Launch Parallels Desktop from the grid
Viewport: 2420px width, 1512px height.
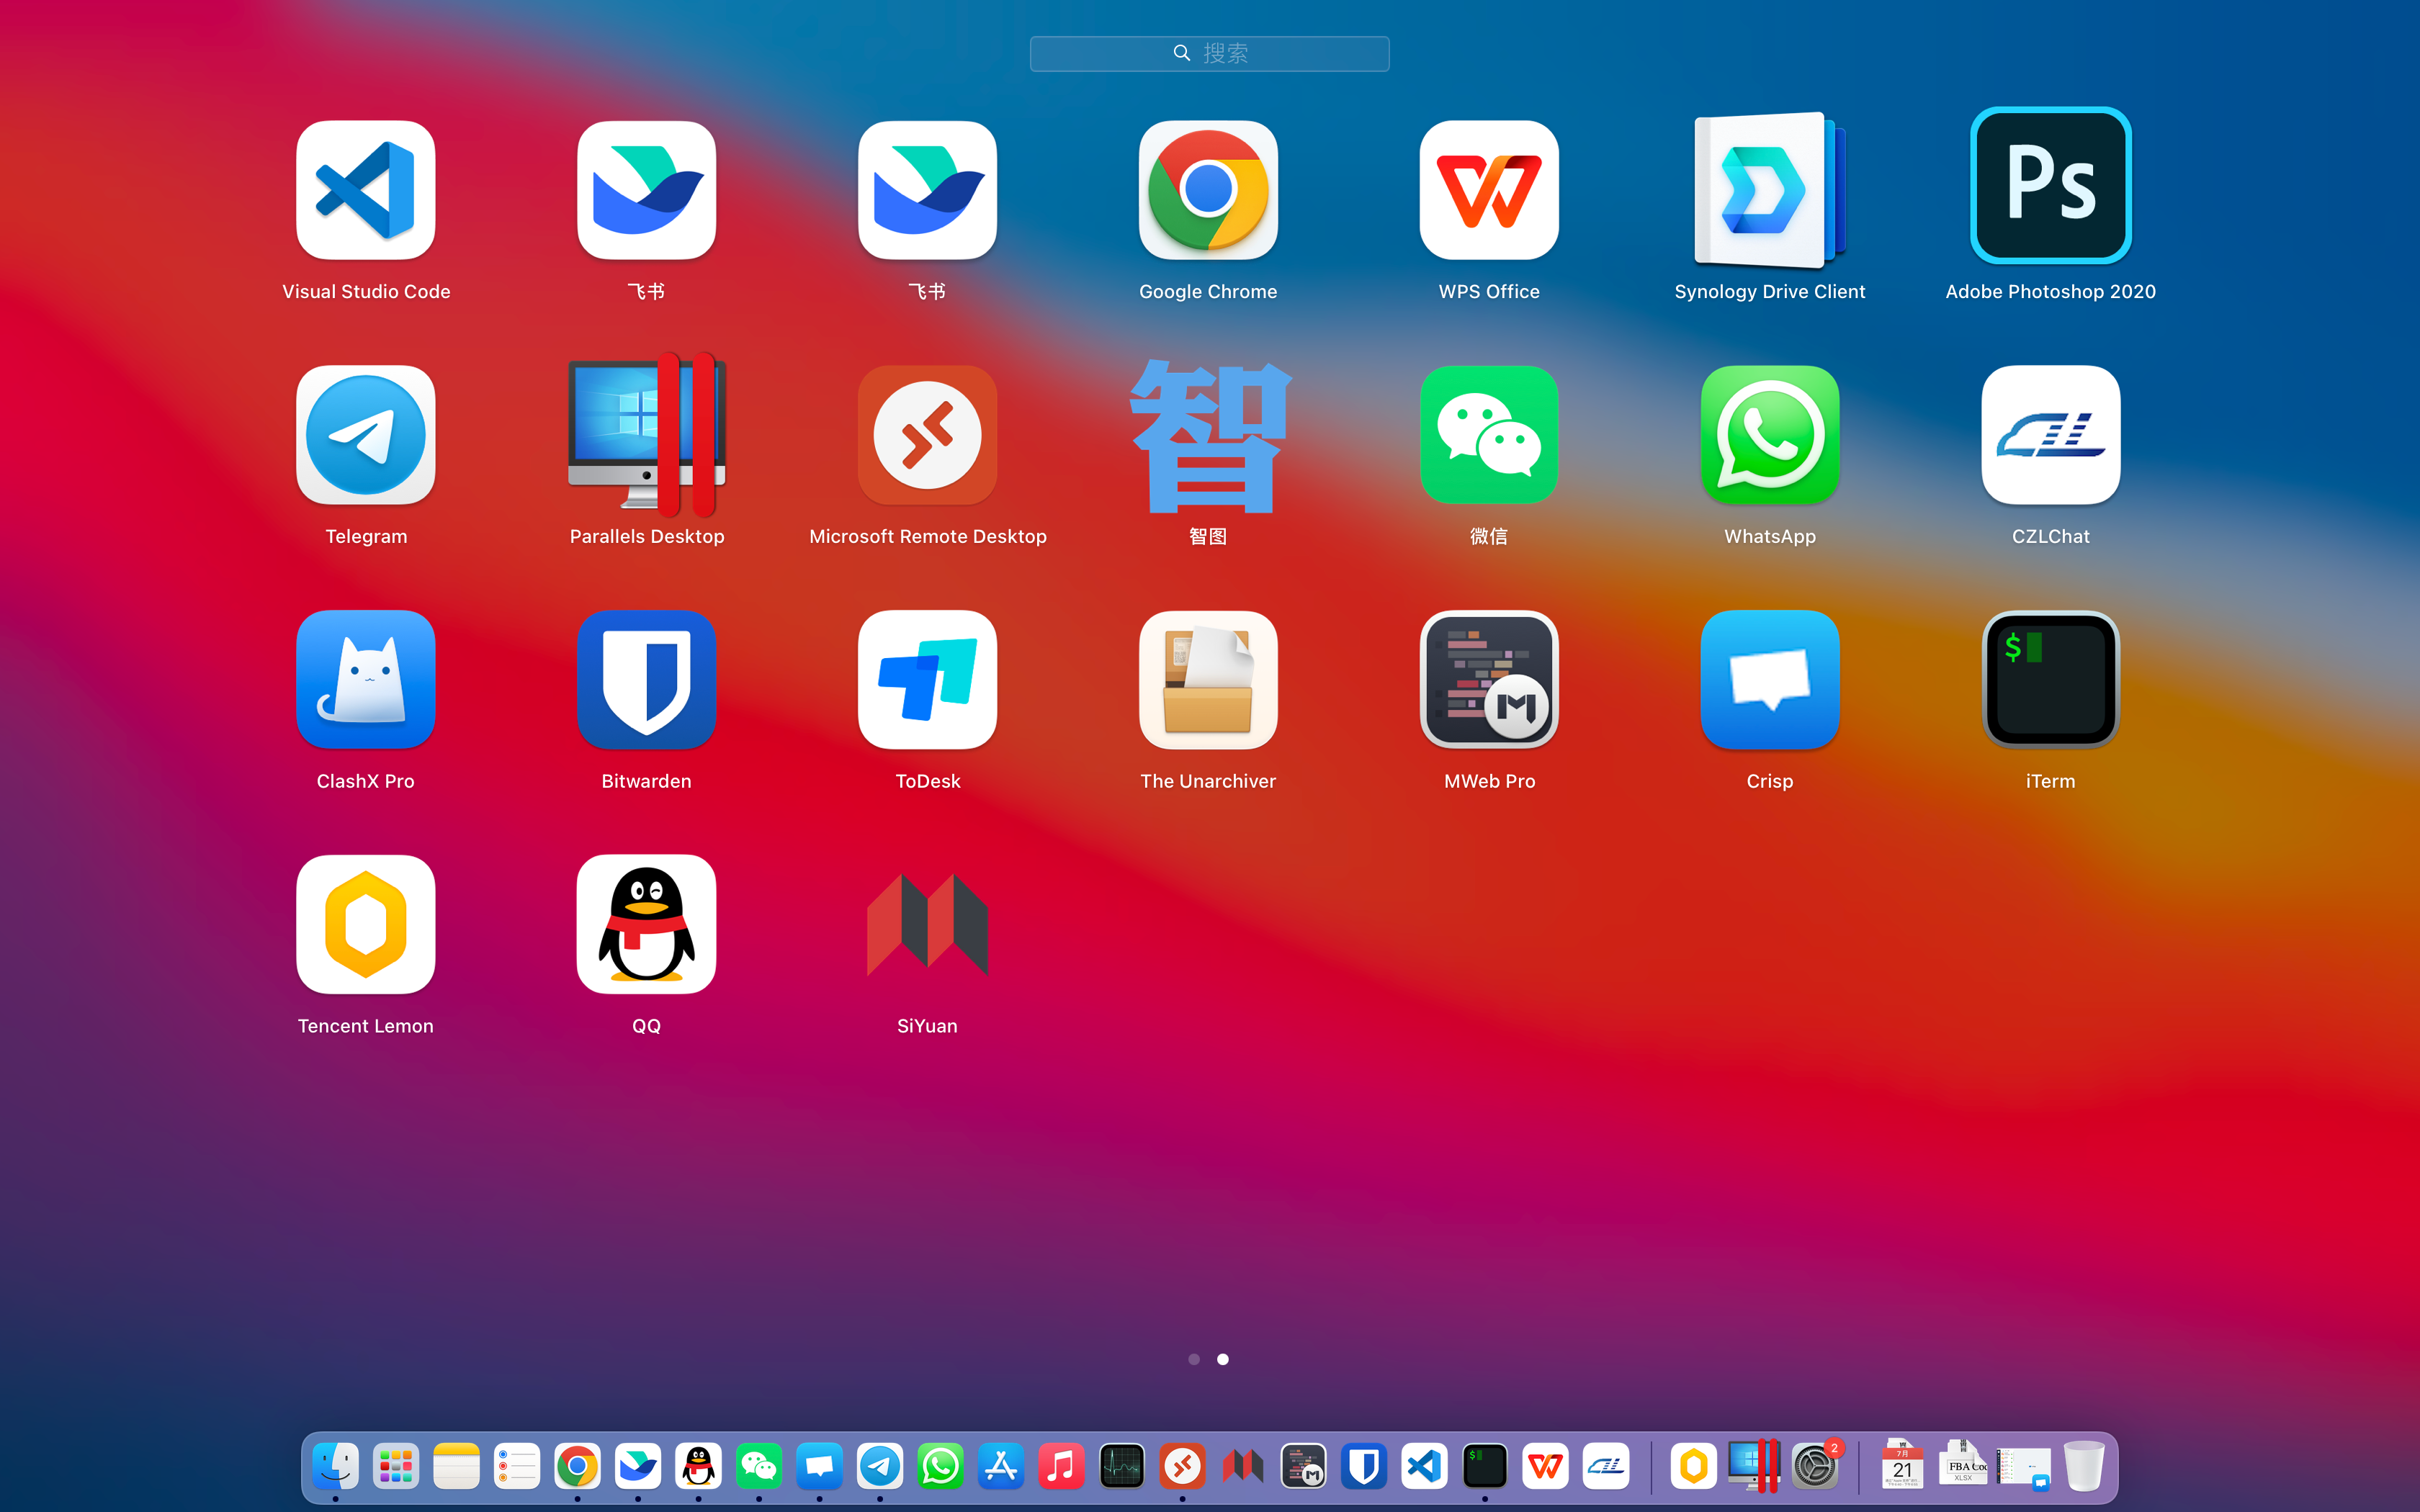point(647,435)
